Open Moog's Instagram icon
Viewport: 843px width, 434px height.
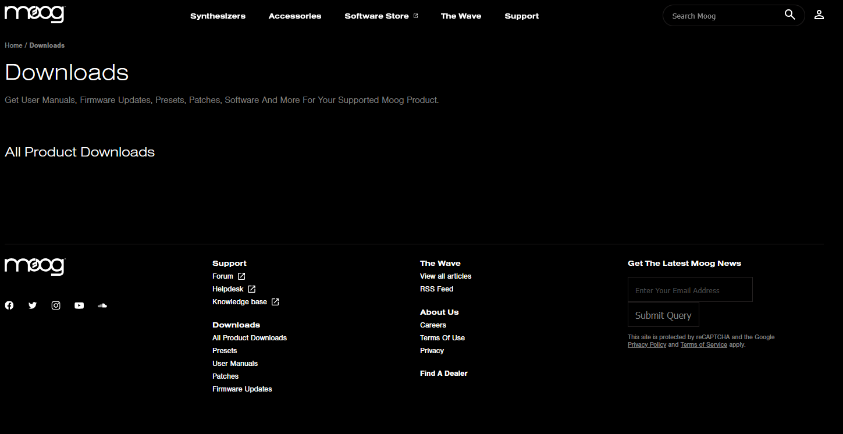click(x=56, y=305)
